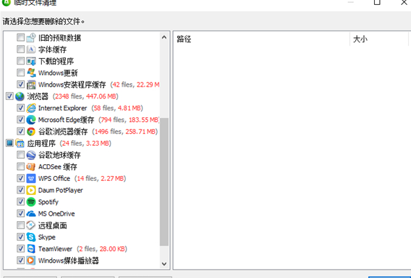Screen dimensions: 411x278
Task: Click the Spotify icon in list
Action: (31, 202)
